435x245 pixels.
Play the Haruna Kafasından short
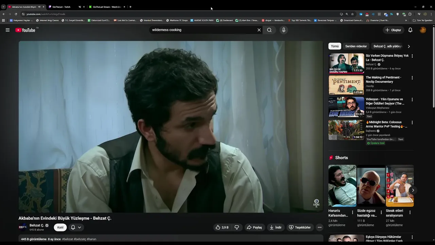(x=342, y=186)
